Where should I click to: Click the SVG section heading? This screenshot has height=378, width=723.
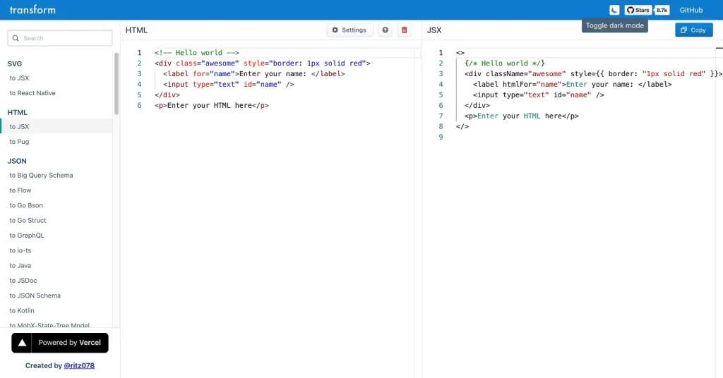coord(15,63)
